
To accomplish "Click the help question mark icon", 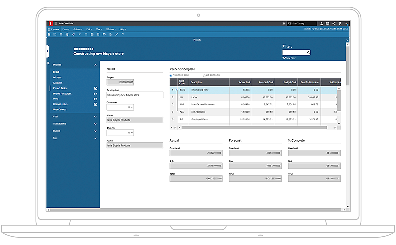I will (123, 34).
